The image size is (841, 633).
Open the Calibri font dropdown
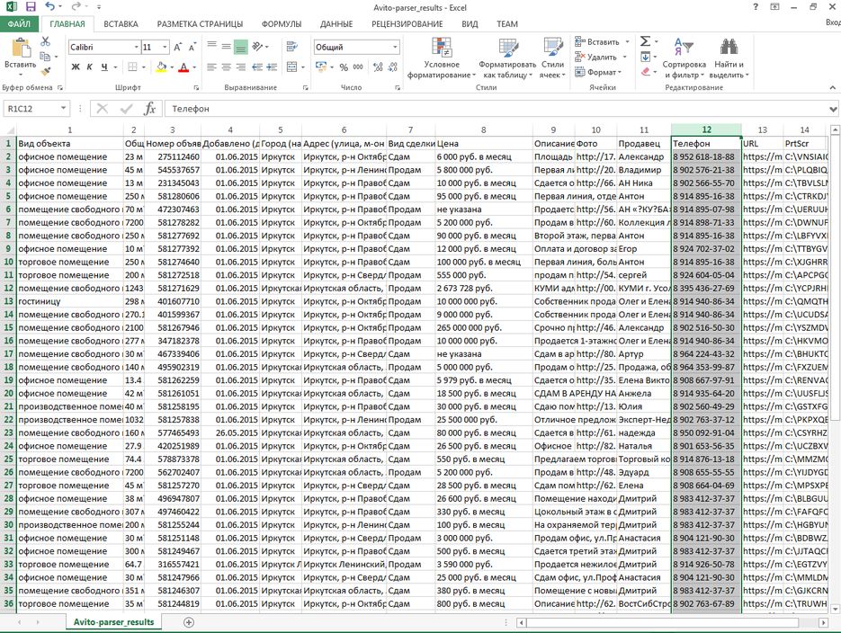pos(135,47)
